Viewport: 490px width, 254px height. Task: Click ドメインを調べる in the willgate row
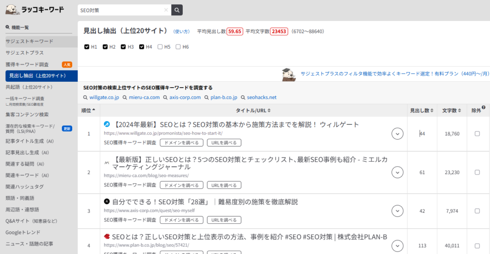(181, 143)
